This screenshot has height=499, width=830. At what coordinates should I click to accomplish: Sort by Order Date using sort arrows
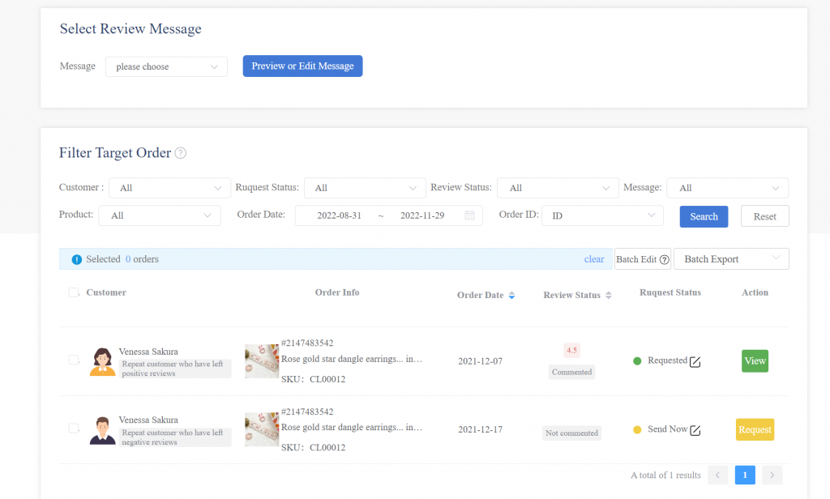511,296
